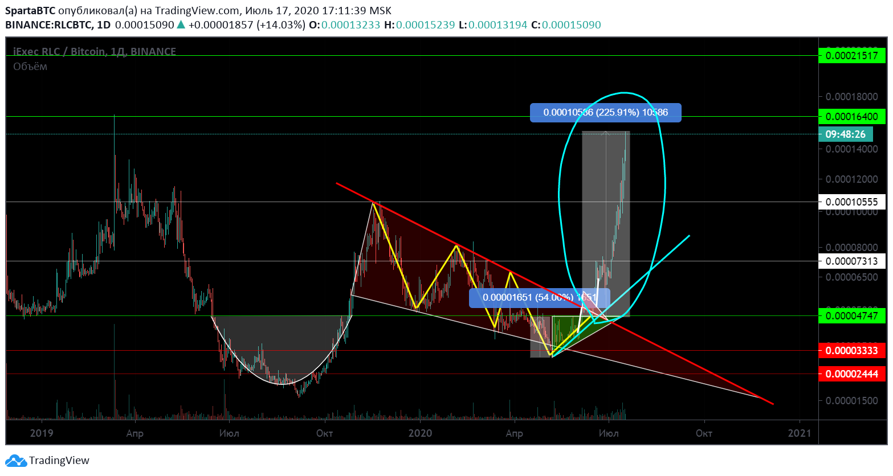Click the 0.00021517 green price label
893x476 pixels.
tap(851, 56)
